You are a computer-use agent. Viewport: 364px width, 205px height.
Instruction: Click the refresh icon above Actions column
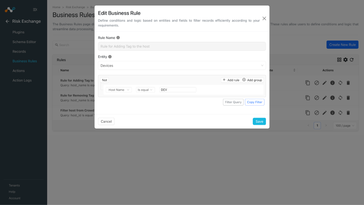click(352, 60)
